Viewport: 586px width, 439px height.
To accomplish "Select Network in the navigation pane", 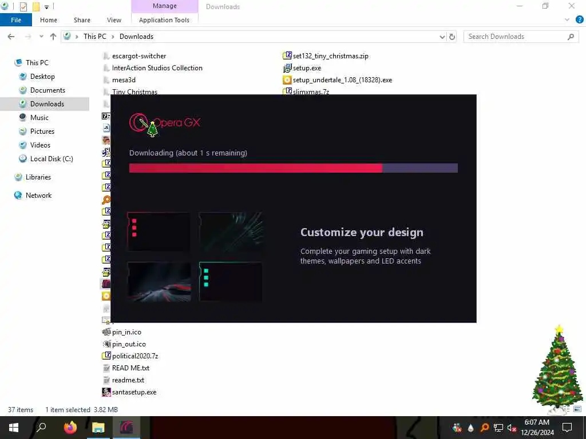I will pyautogui.click(x=38, y=195).
